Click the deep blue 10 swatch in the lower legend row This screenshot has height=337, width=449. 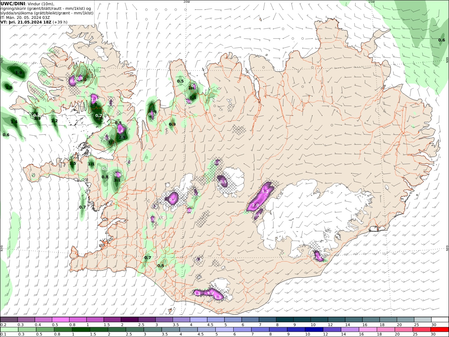[314, 330]
